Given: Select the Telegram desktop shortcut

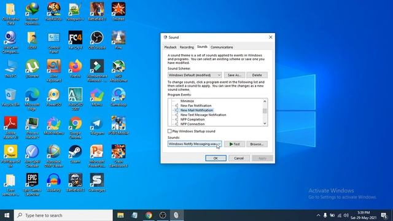Looking at the screenshot, I should [x=97, y=125].
